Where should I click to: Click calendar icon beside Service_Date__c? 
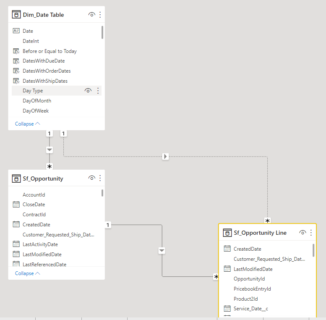click(227, 309)
